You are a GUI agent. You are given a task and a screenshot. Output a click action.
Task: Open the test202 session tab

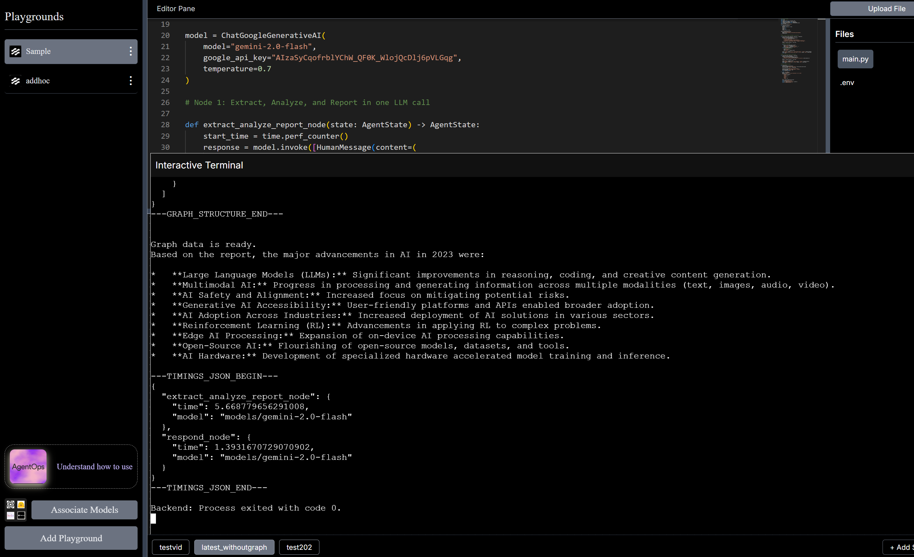[299, 547]
